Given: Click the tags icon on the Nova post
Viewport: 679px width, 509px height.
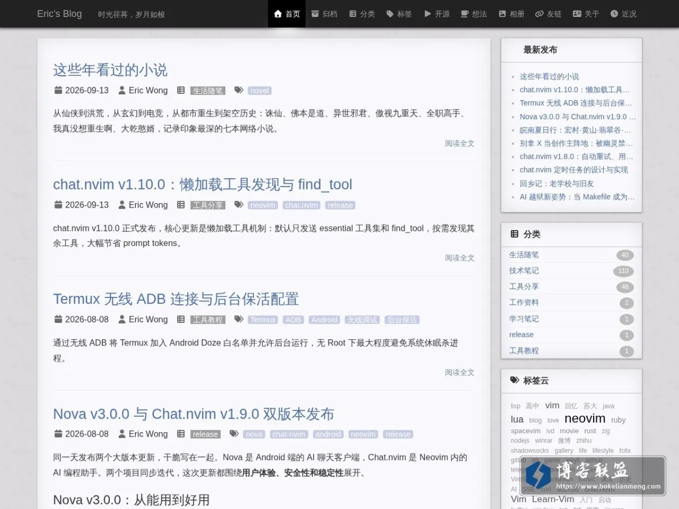Looking at the screenshot, I should pyautogui.click(x=234, y=434).
